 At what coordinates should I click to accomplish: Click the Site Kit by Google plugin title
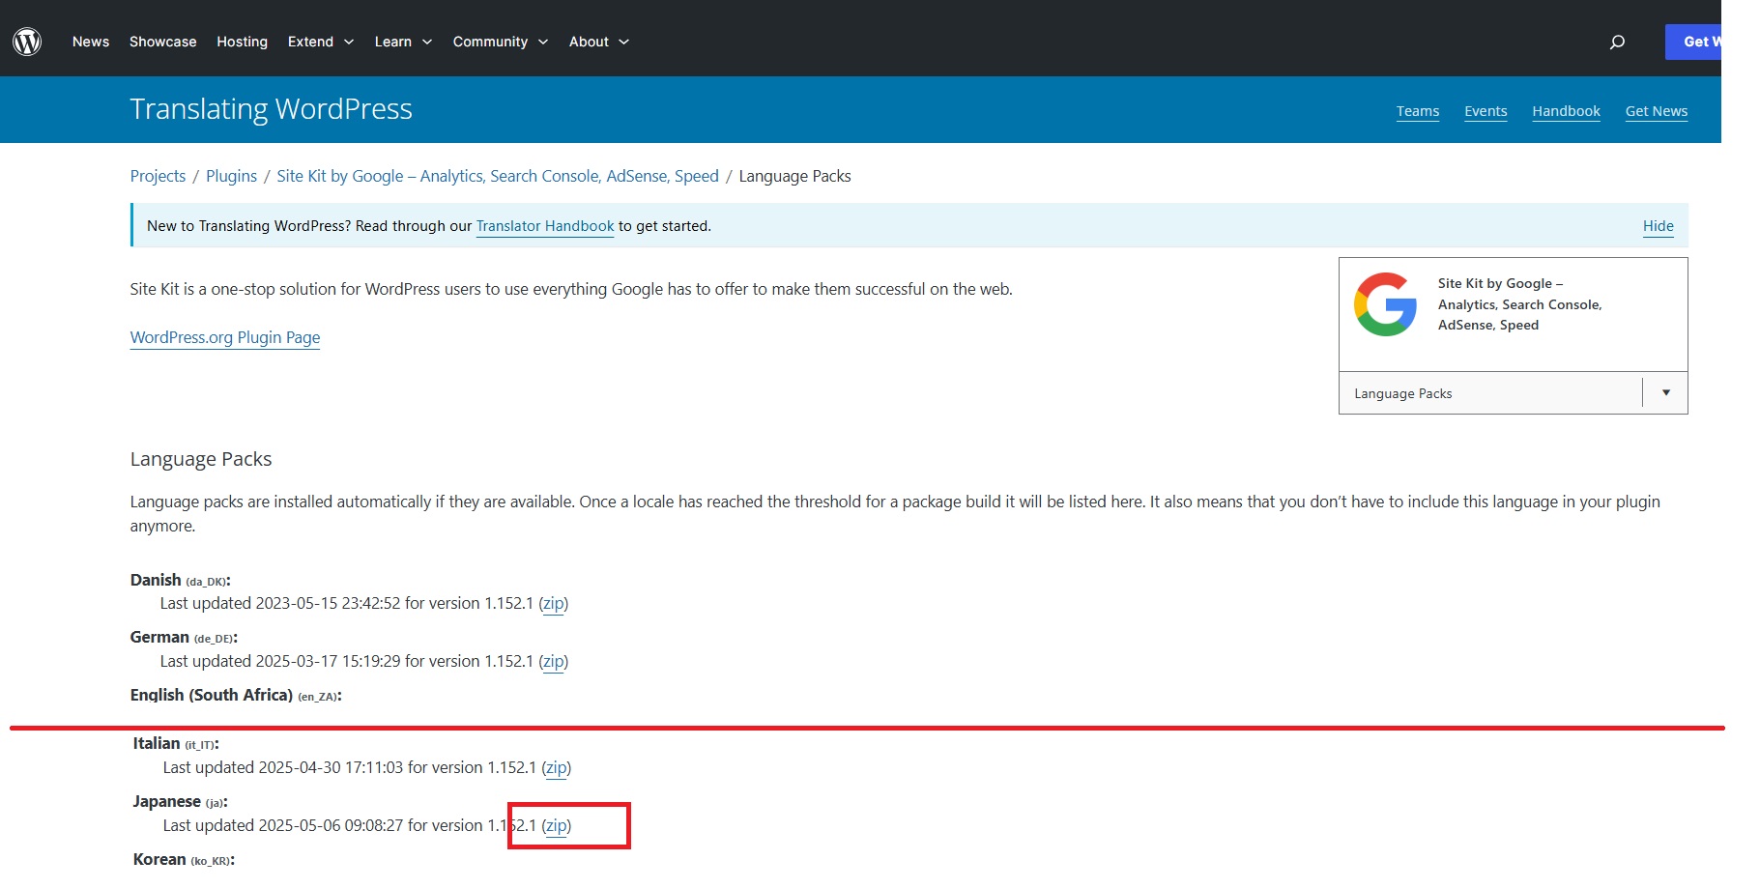pyautogui.click(x=1519, y=304)
